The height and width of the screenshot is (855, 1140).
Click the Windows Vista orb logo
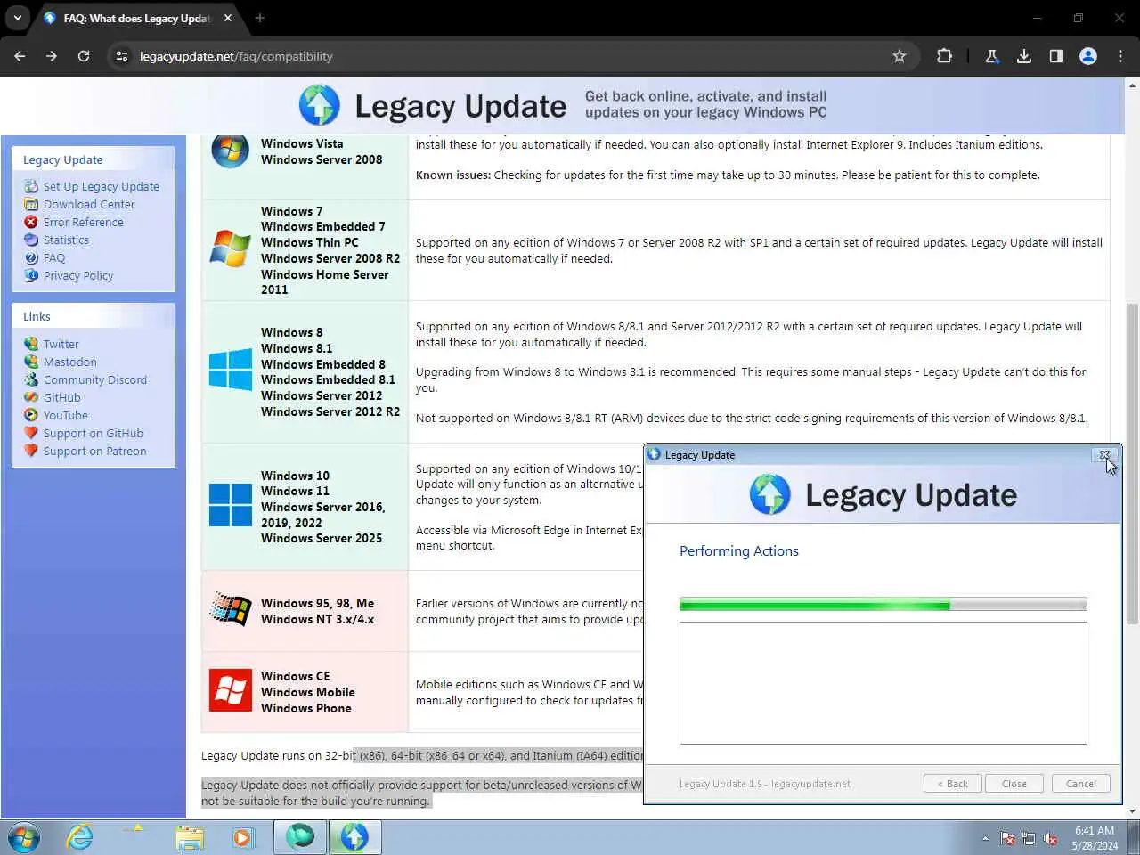[230, 151]
